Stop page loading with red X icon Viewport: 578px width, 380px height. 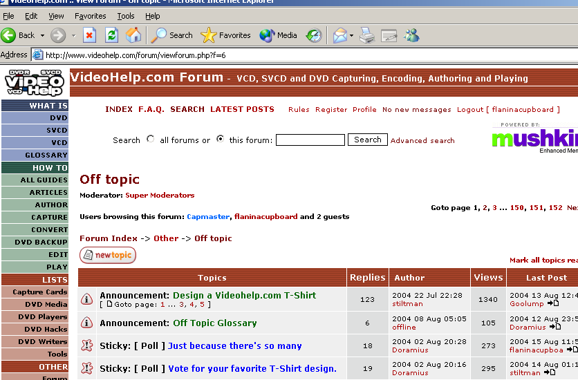click(89, 36)
